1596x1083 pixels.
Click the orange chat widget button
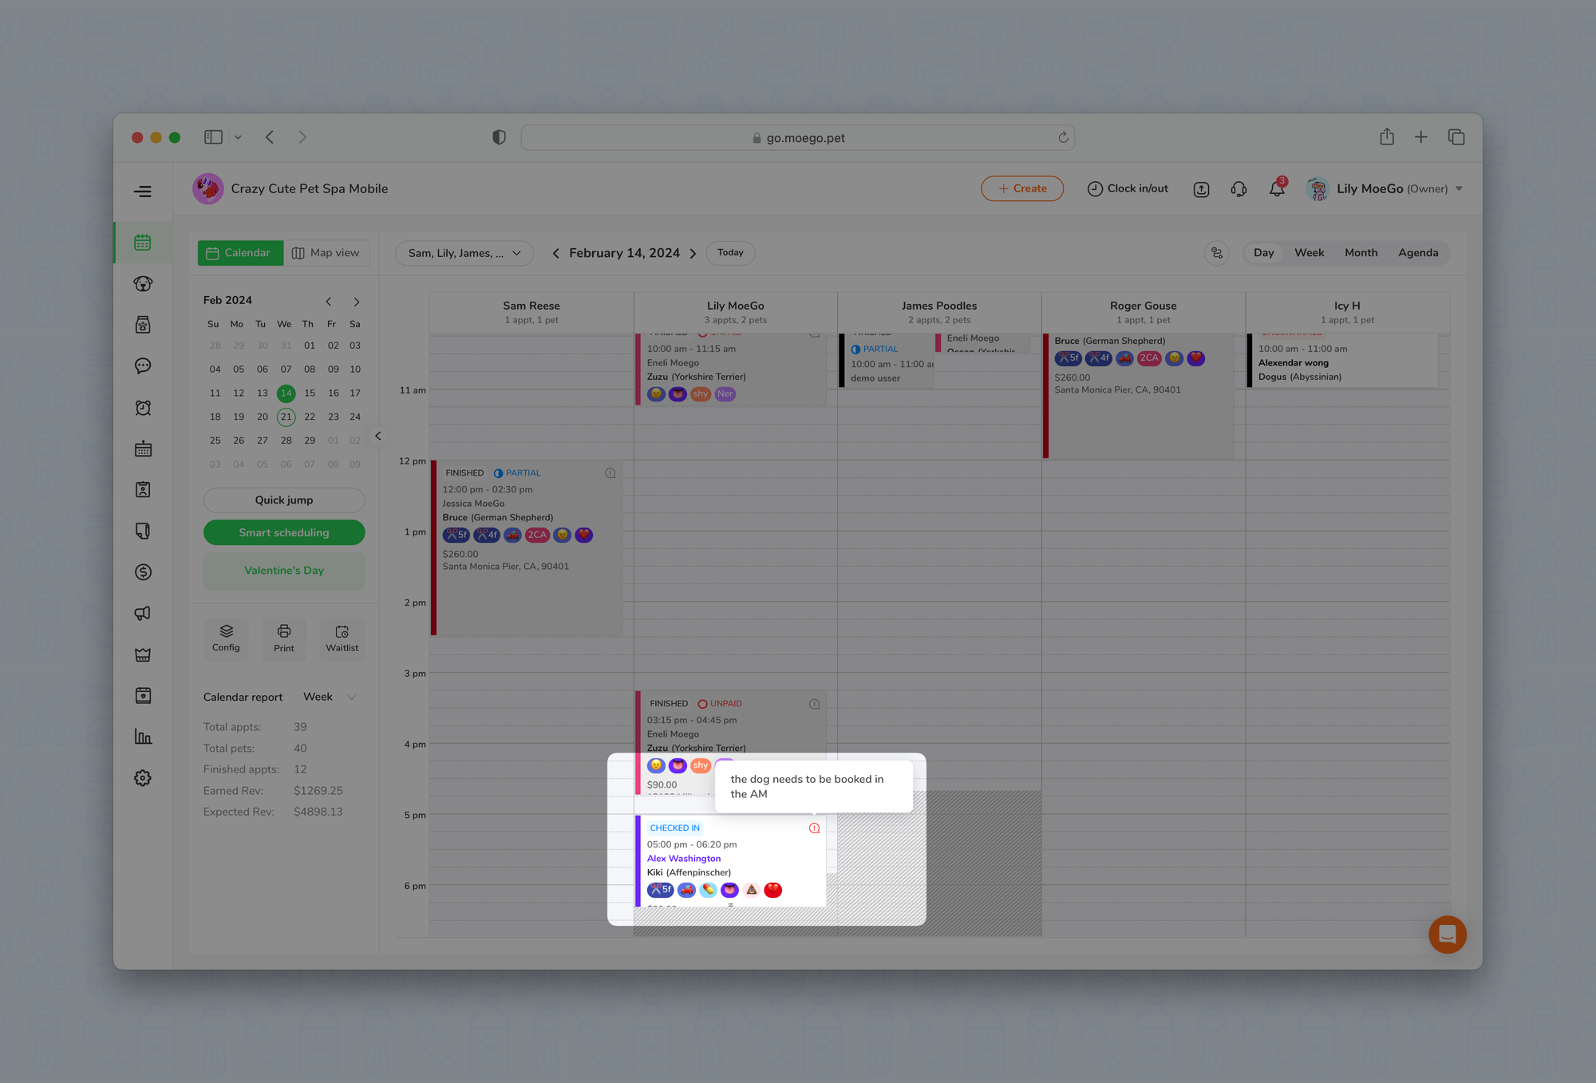click(1447, 934)
